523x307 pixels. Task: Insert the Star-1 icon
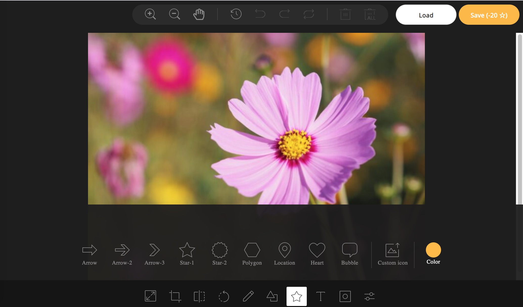coord(187,254)
